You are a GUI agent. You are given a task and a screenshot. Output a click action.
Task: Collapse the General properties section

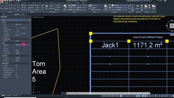pyautogui.click(x=29, y=22)
